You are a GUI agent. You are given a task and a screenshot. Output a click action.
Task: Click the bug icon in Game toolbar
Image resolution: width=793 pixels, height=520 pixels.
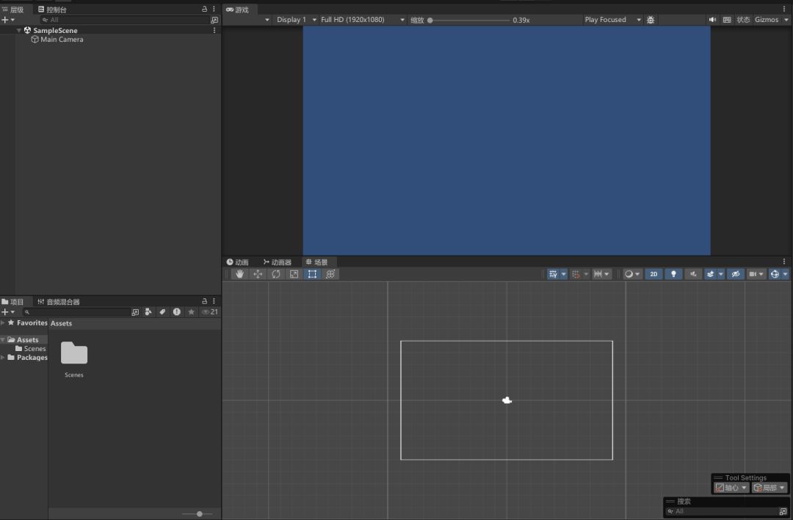[651, 20]
